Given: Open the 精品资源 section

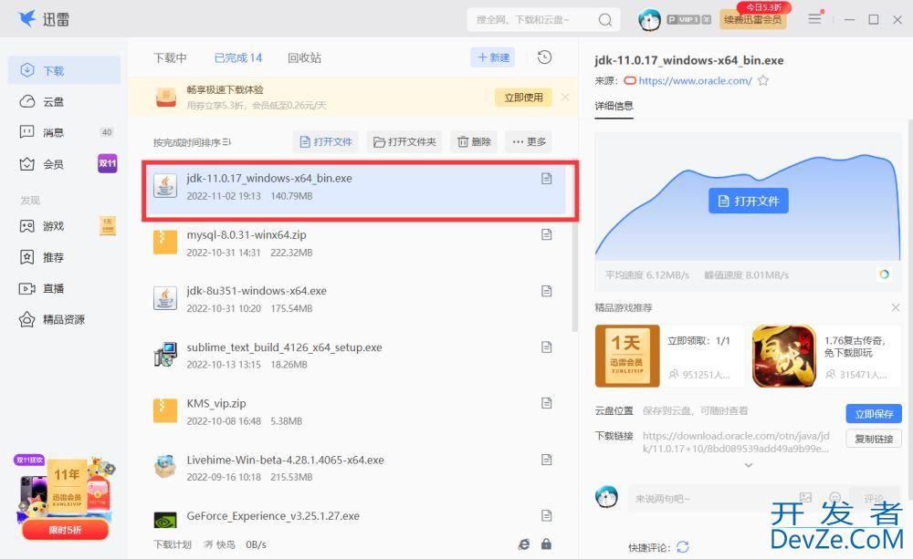Looking at the screenshot, I should [x=64, y=319].
